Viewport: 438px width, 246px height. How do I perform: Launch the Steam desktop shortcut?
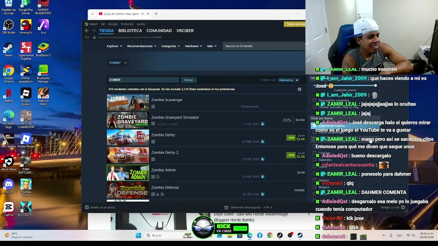tap(9, 50)
